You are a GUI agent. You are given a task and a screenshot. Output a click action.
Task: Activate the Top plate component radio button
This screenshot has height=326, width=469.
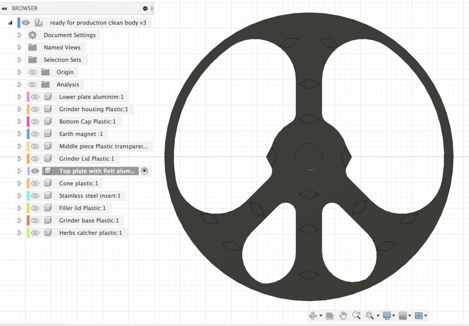pyautogui.click(x=145, y=171)
